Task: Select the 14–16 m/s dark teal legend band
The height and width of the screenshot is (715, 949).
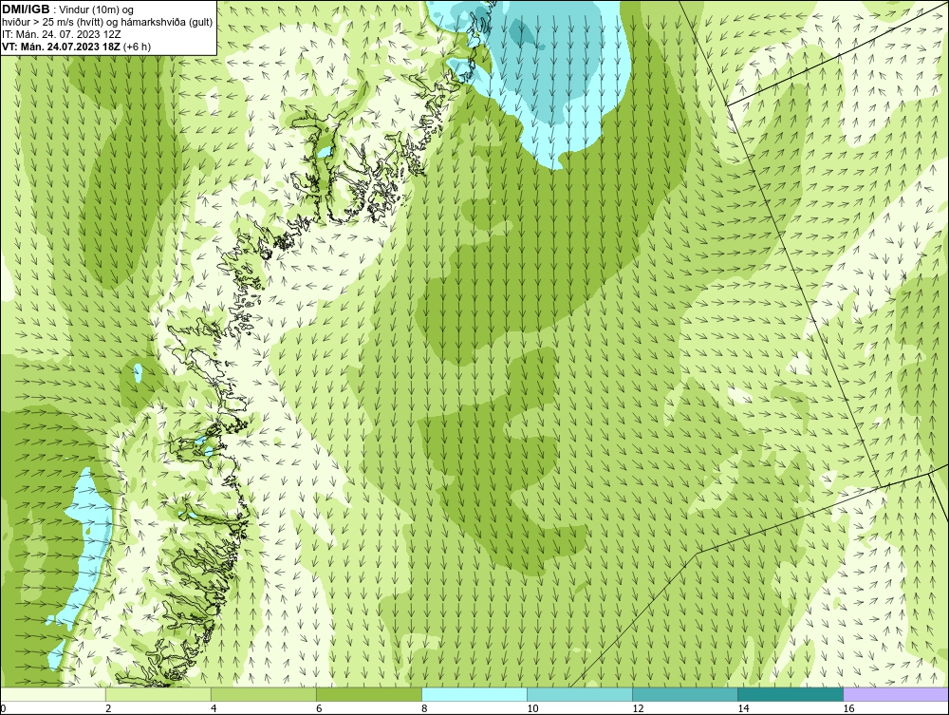Action: click(x=791, y=694)
